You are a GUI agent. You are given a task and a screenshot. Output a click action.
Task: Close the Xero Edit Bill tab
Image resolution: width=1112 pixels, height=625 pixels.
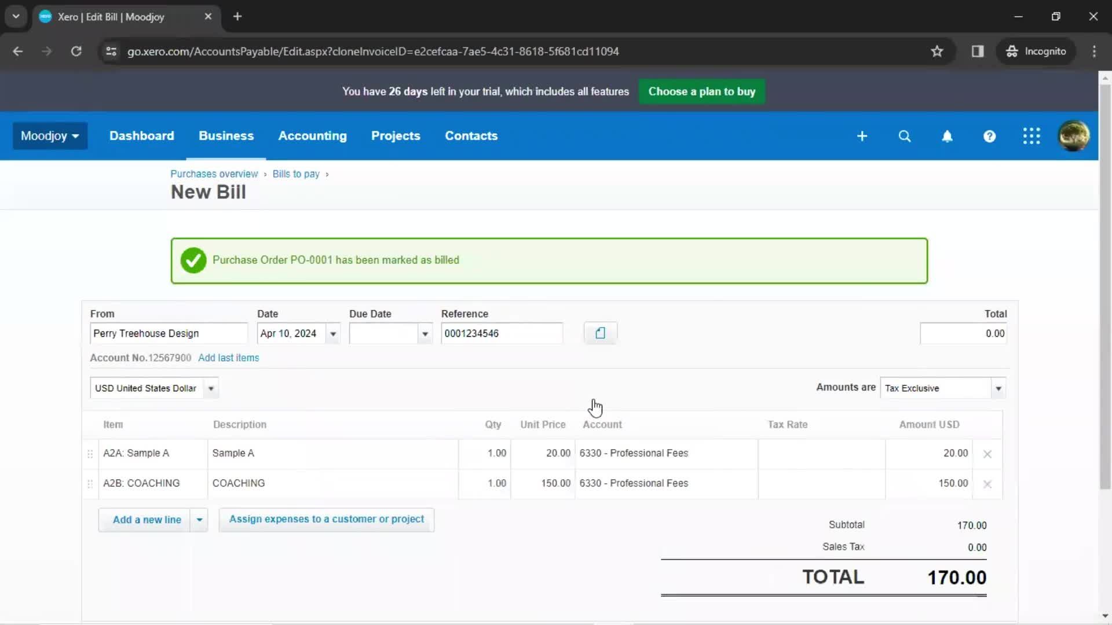pos(208,16)
